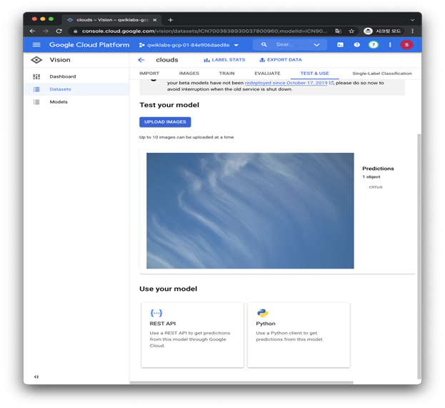This screenshot has height=408, width=445.
Task: Bookmark this page with the star icon
Action: (351, 31)
